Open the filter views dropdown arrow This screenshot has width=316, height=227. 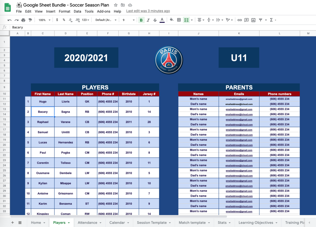tap(266, 20)
